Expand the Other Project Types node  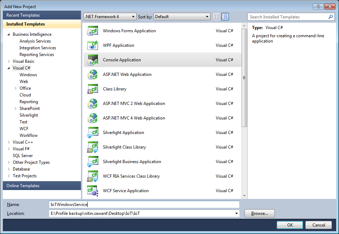9,162
